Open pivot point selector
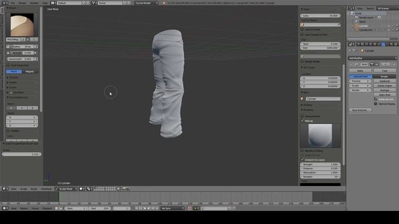 click(89, 189)
